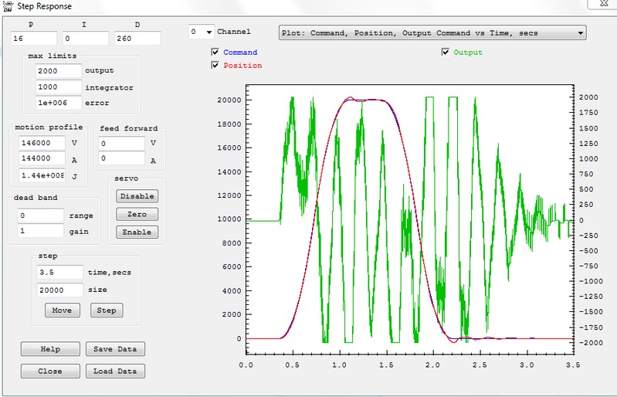Screen dimensions: 617x397
Task: Focus the step time secs field
Action: pos(59,273)
